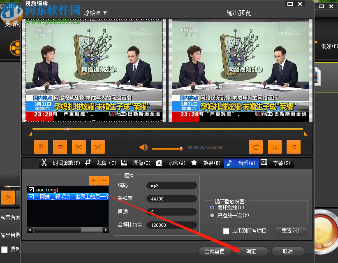Confirm settings with 确定 button
This screenshot has width=338, height=263.
251,251
